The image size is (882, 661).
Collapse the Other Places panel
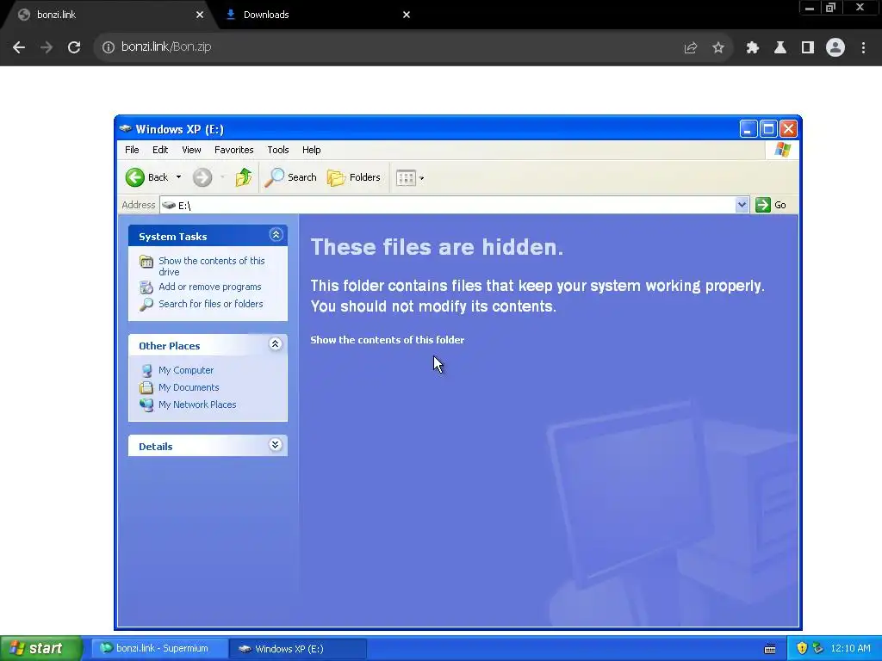275,344
